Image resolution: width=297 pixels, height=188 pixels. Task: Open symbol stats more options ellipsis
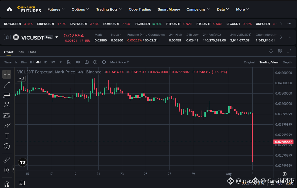tap(289, 37)
